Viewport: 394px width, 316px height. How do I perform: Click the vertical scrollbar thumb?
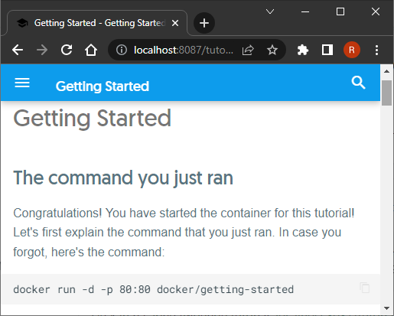pyautogui.click(x=386, y=93)
